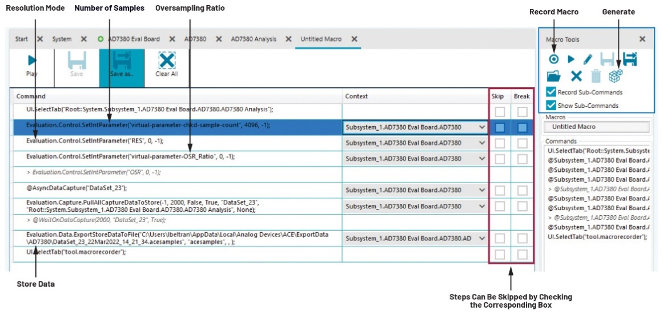
Task: Switch to the AD7380 Analysis tab
Action: click(x=253, y=39)
